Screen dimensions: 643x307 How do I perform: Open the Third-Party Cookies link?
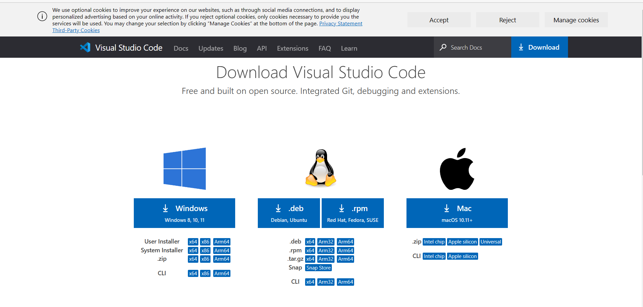click(76, 30)
